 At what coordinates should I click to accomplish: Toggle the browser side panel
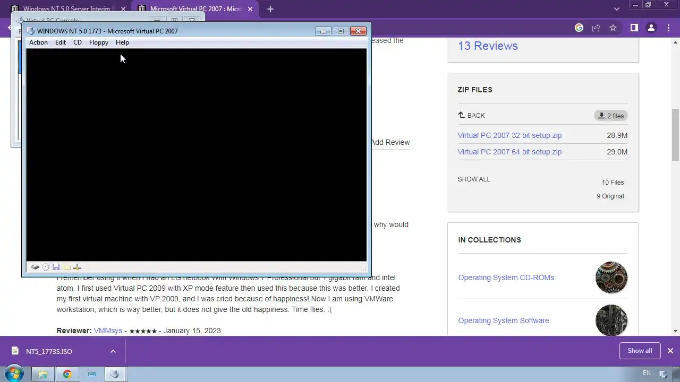coord(634,28)
